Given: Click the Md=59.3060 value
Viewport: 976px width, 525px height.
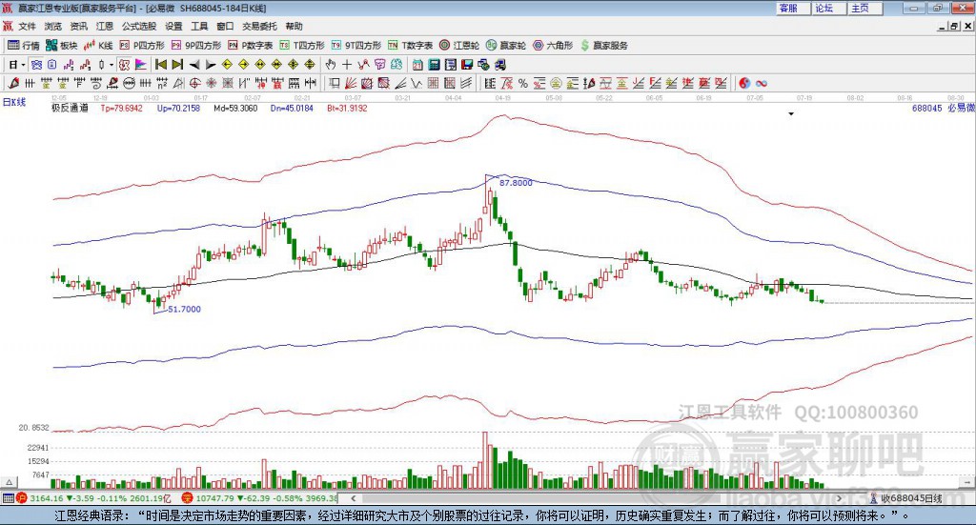Looking at the screenshot, I should (235, 109).
